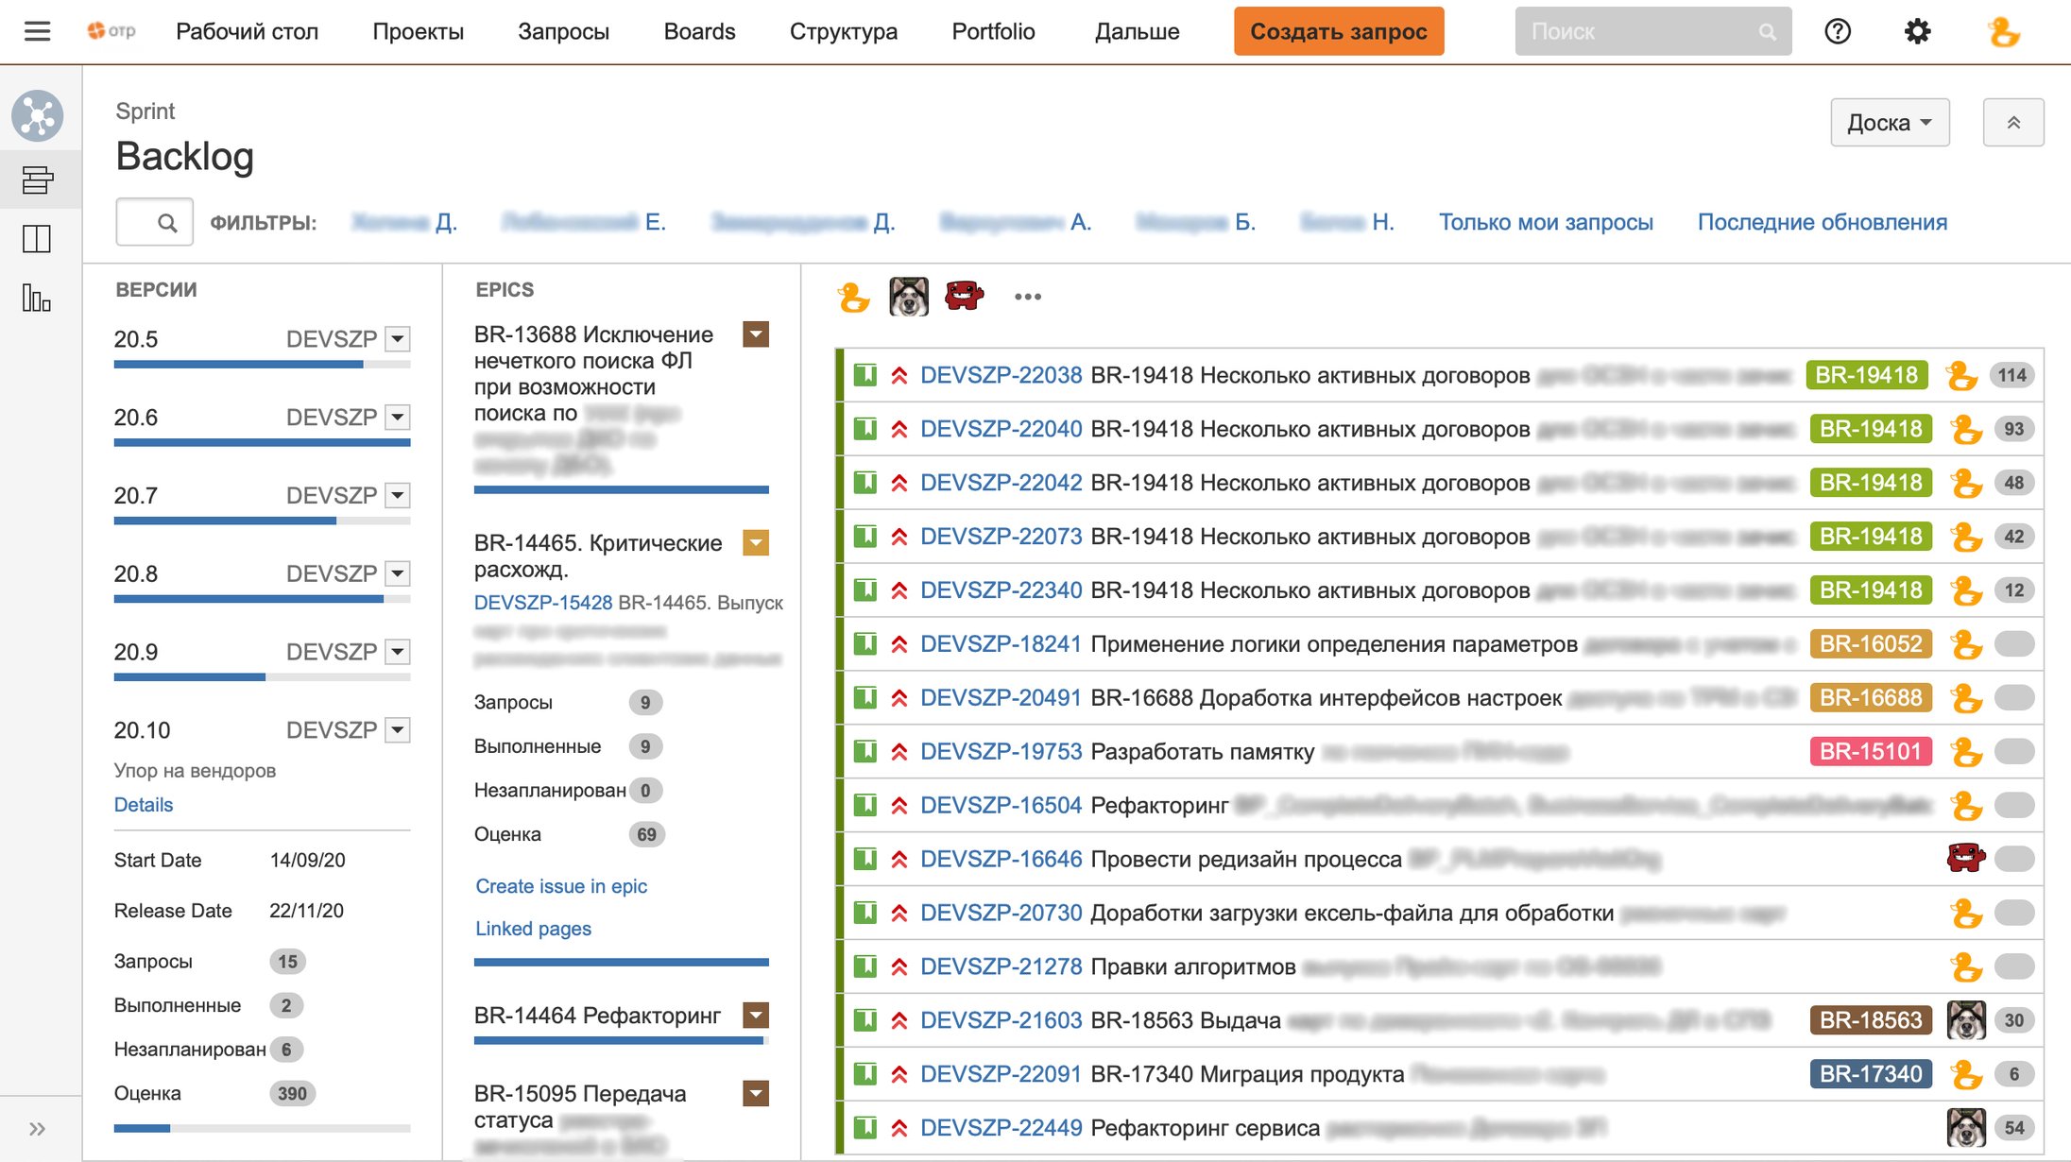Open the settings gear icon
Viewport: 2071px width, 1162px height.
[1917, 31]
